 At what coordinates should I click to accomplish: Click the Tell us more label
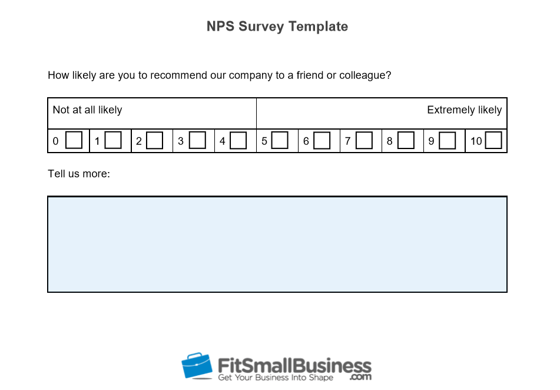coord(79,174)
